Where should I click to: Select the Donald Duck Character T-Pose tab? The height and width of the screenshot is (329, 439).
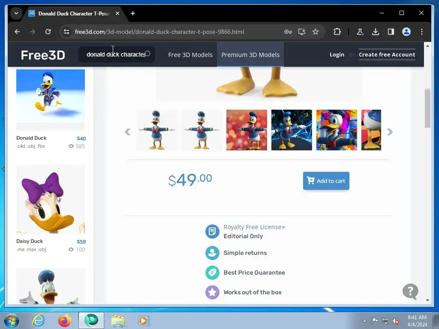click(74, 13)
